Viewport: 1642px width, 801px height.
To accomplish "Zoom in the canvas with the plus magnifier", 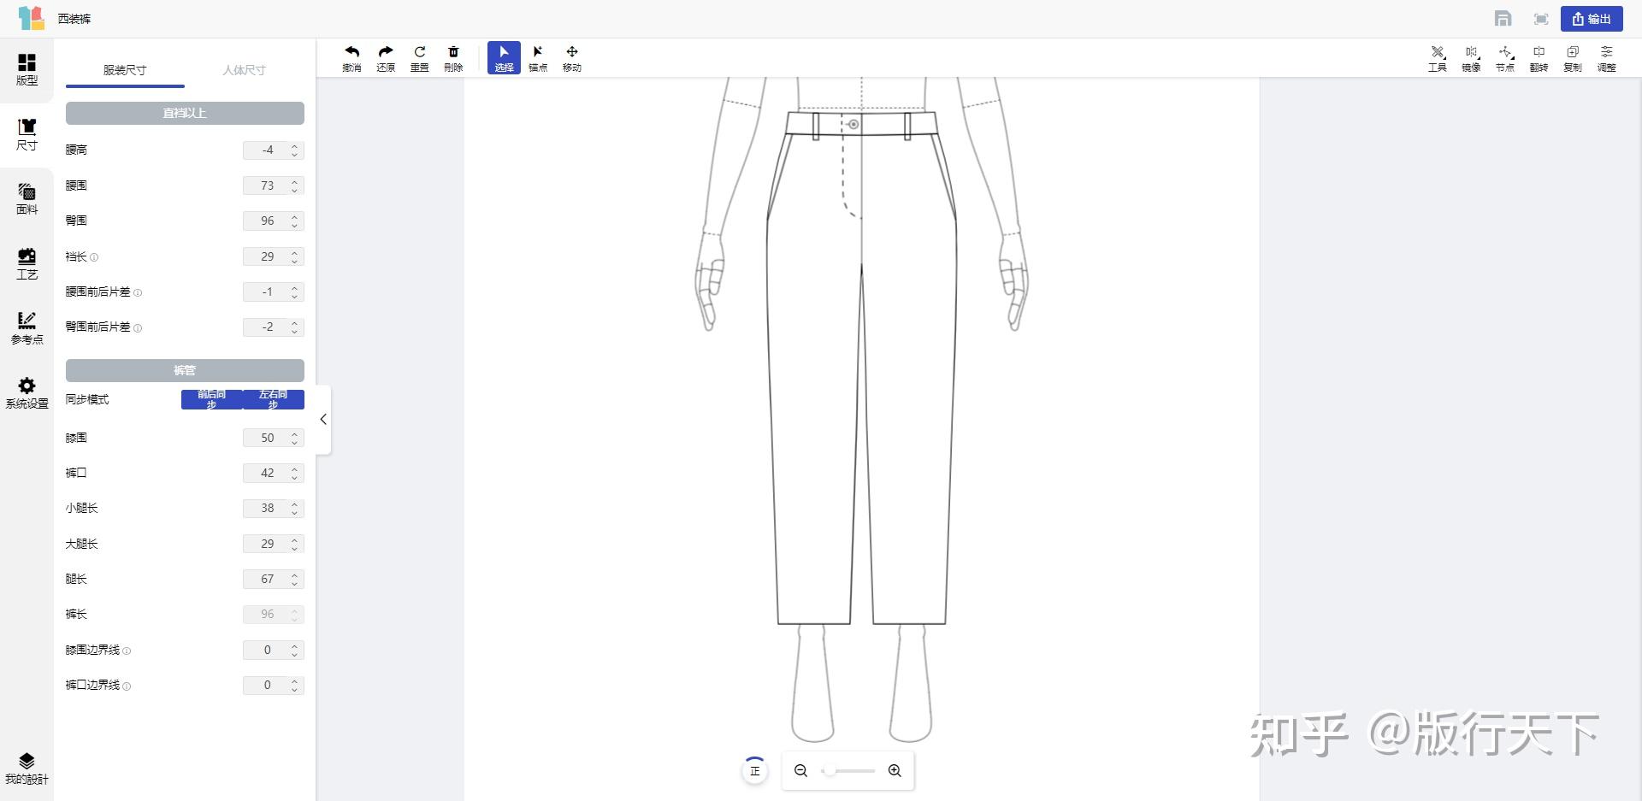I will click(895, 771).
